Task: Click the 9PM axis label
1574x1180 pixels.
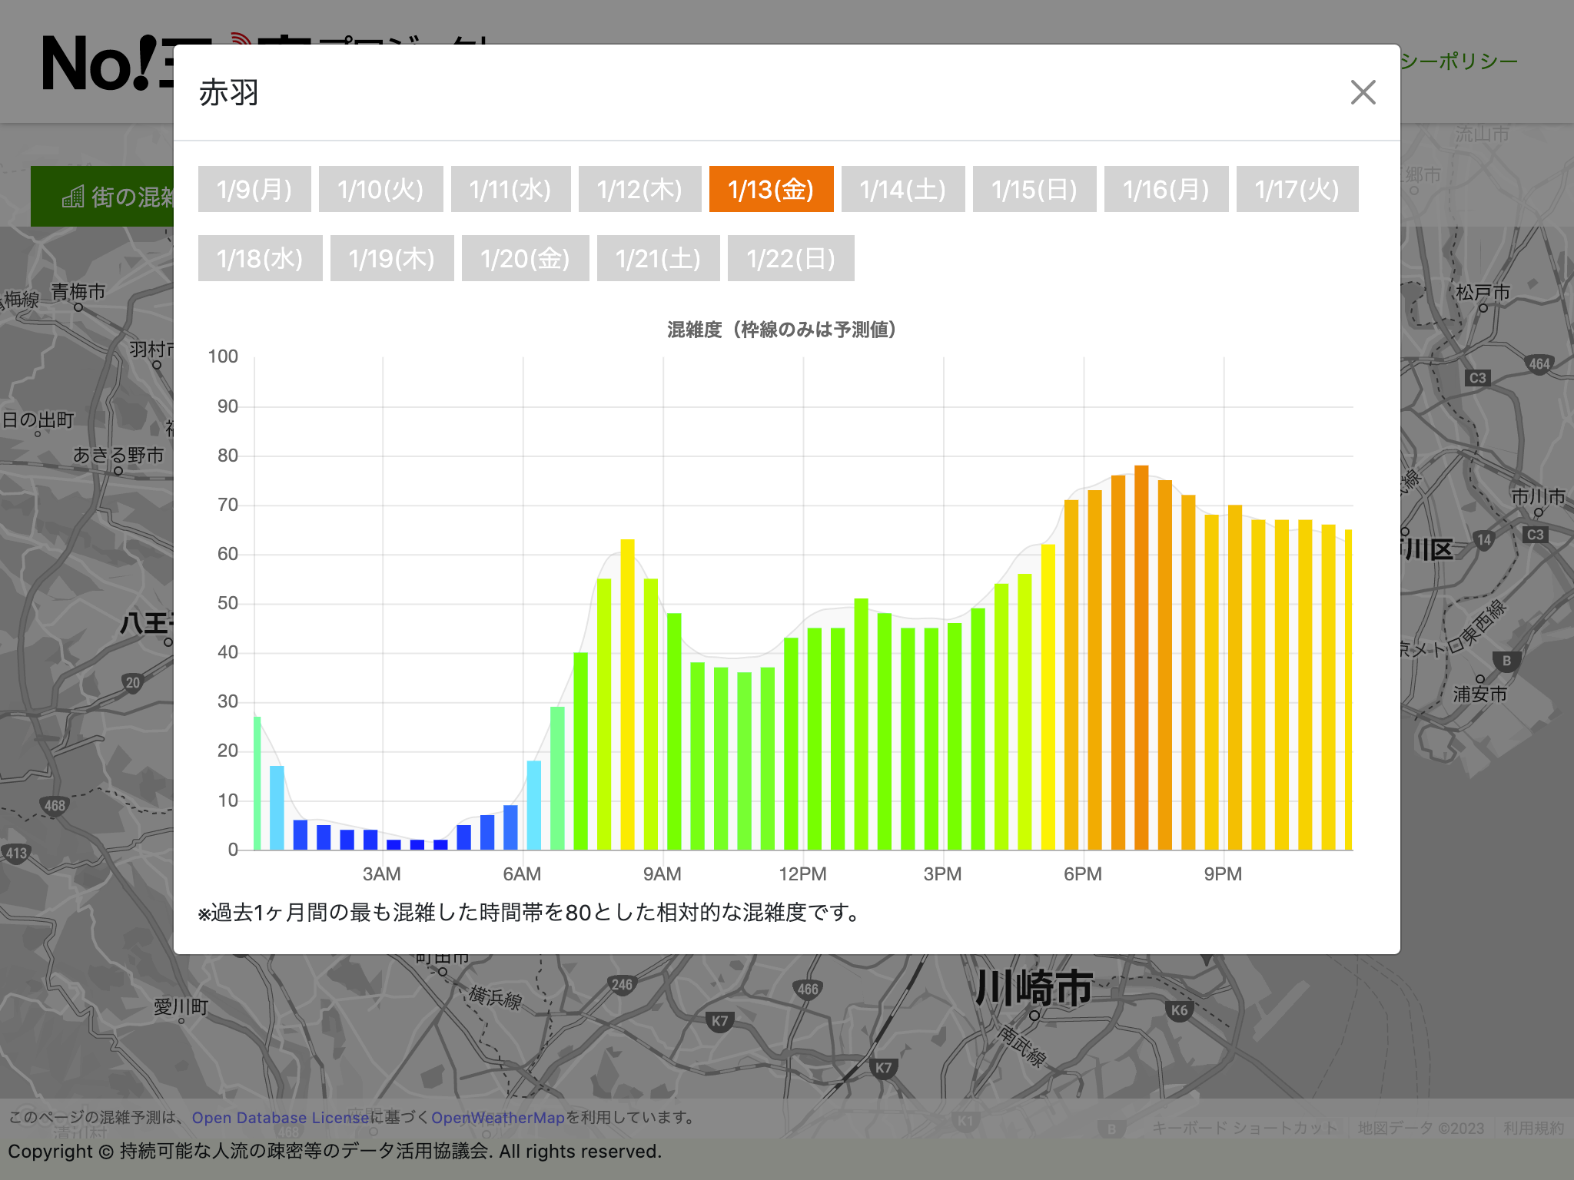Action: pyautogui.click(x=1223, y=874)
